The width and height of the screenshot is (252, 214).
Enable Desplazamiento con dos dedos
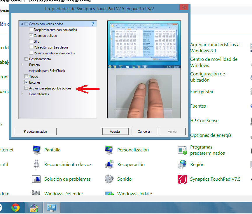[x=31, y=30]
